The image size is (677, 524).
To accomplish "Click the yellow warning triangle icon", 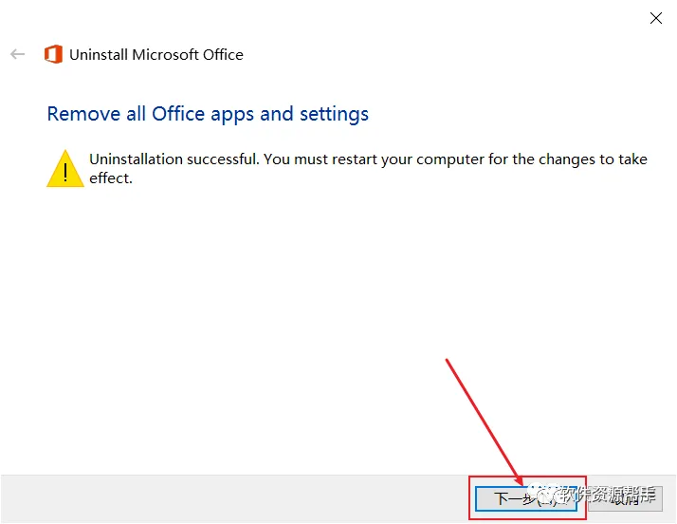I will [x=65, y=168].
